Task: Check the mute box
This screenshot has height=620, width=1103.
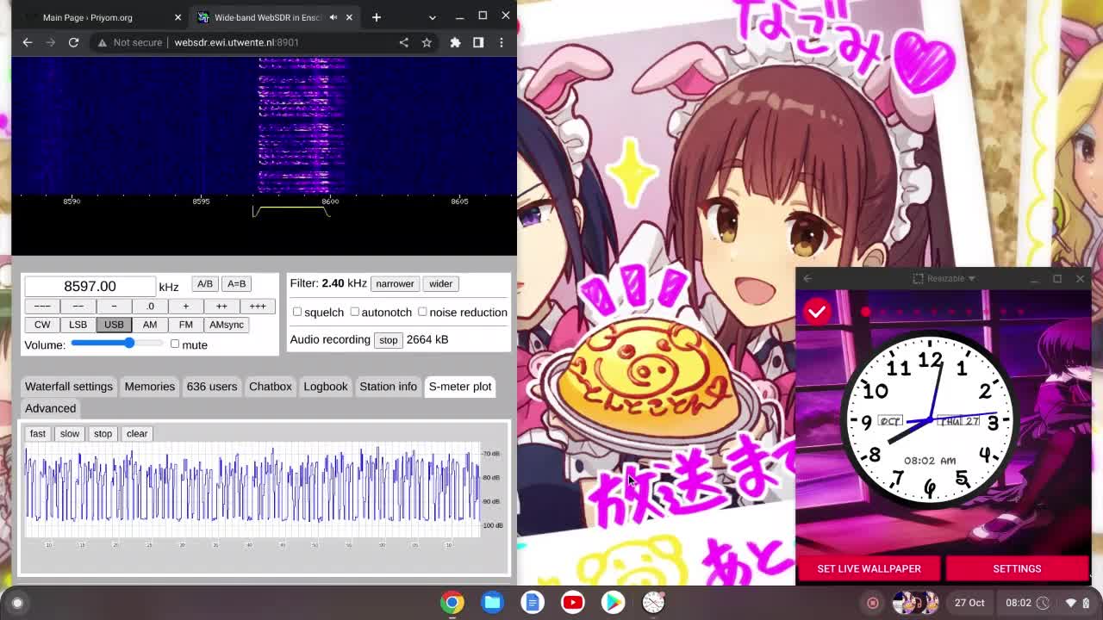Action: pyautogui.click(x=175, y=344)
